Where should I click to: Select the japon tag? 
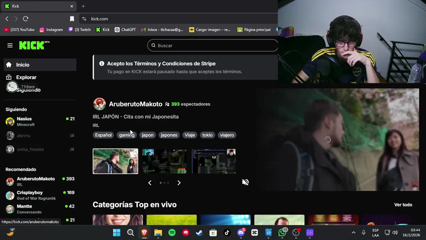[x=147, y=135]
